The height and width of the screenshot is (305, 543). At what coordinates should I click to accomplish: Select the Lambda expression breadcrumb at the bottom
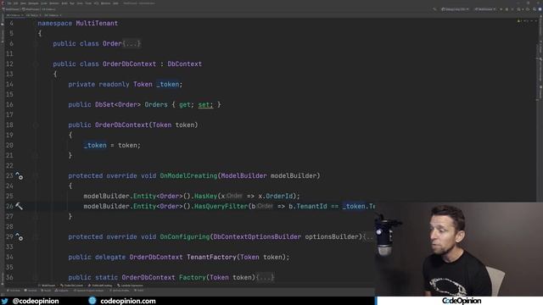[x=130, y=286]
